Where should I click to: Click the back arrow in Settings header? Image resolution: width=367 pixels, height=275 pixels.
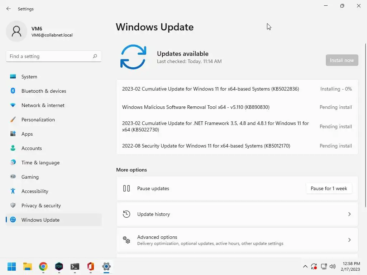click(9, 9)
